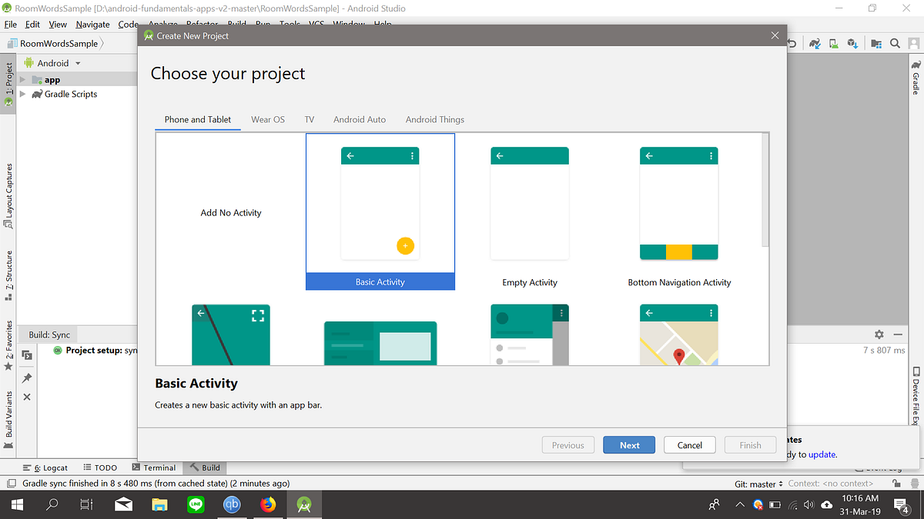
Task: Open Firefox from the taskbar
Action: [268, 504]
